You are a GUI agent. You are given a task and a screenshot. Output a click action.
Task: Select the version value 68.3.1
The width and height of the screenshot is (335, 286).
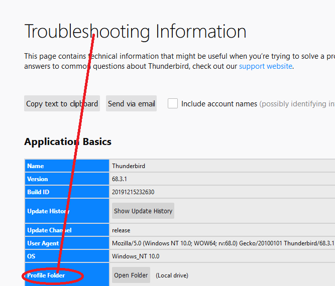pos(120,179)
